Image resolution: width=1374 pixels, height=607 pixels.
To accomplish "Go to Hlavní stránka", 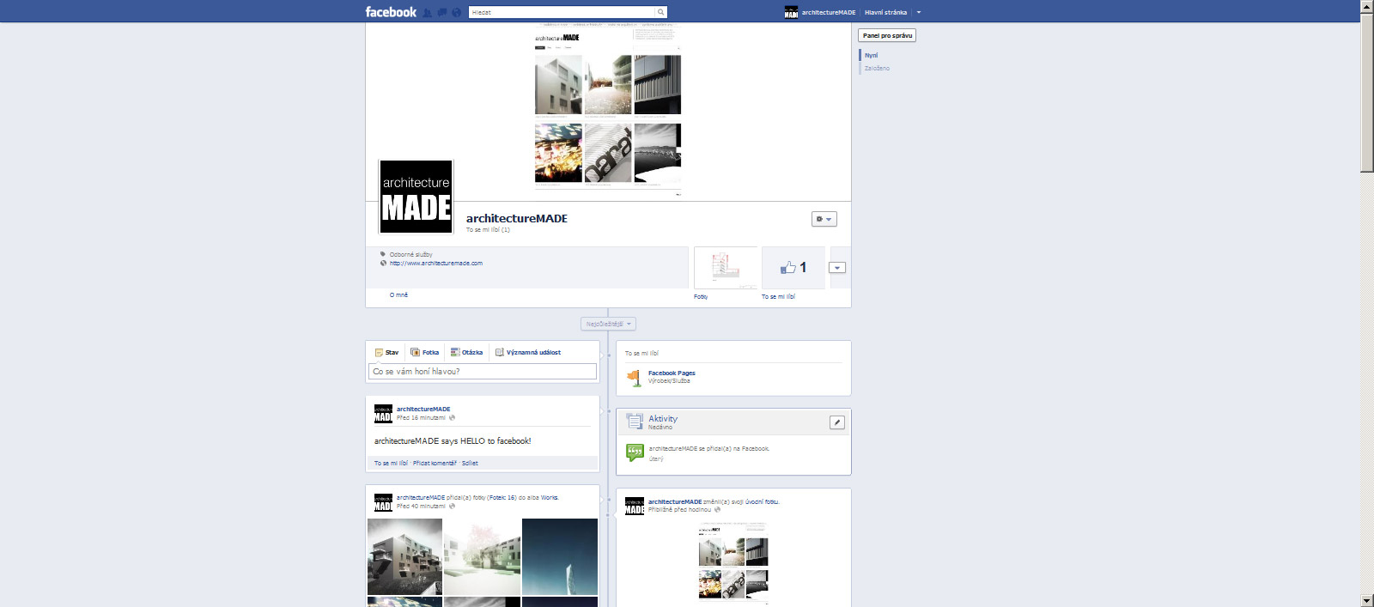I will tap(885, 13).
